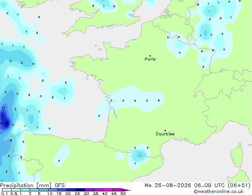Pick the 0.5–1 mm legend swatch
The image size is (252, 195).
[16, 190]
